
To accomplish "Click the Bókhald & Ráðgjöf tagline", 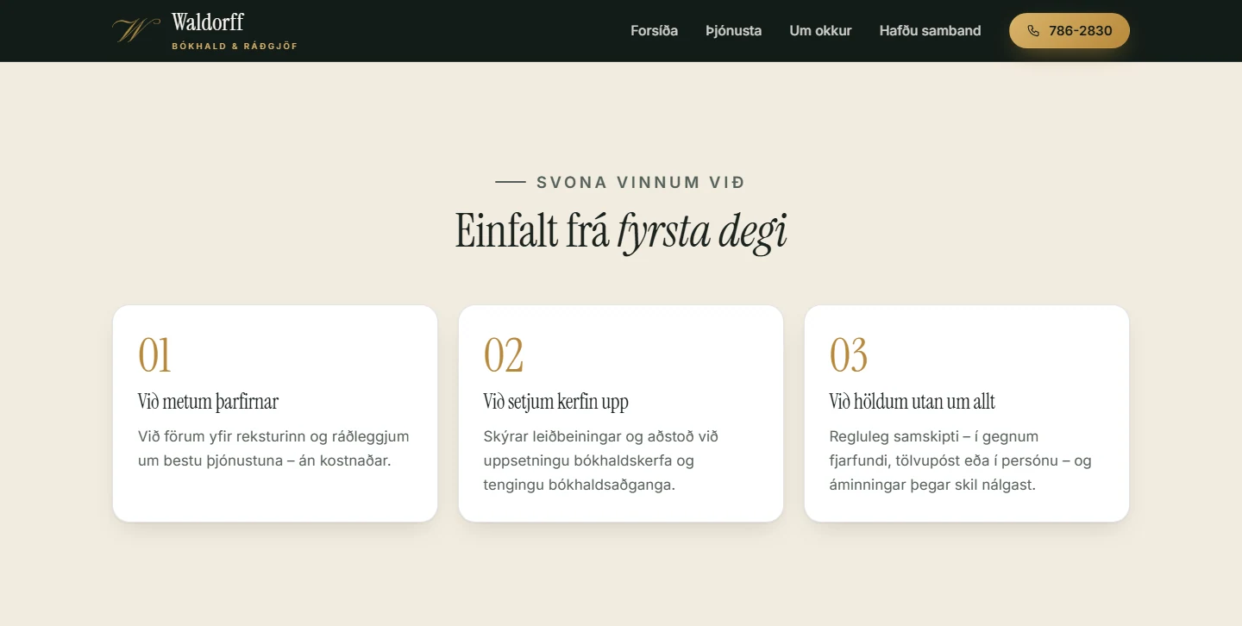I will [x=235, y=47].
